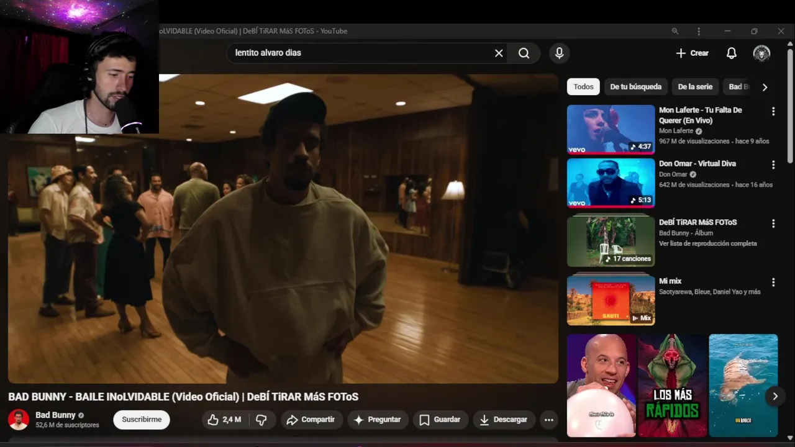Open notifications bell
795x447 pixels.
pos(732,53)
